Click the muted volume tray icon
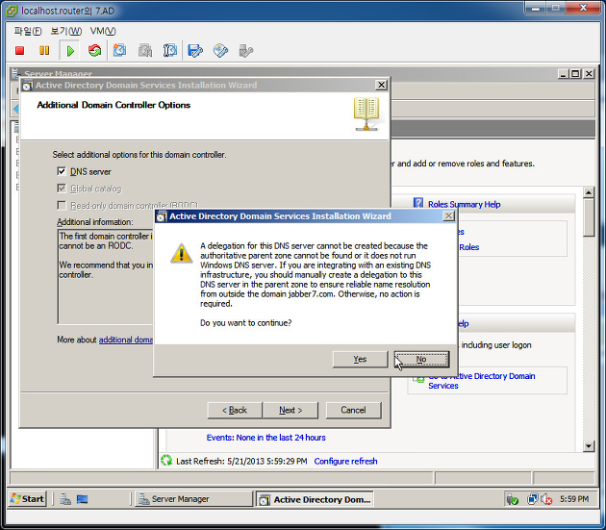Image resolution: width=606 pixels, height=530 pixels. point(546,499)
